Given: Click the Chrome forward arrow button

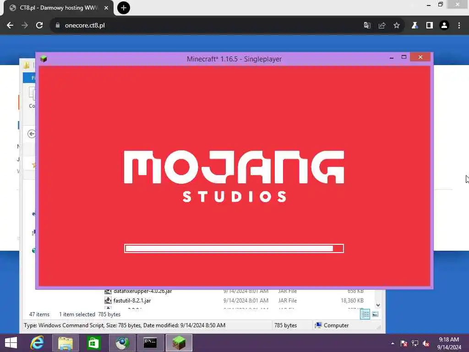Looking at the screenshot, I should (25, 26).
